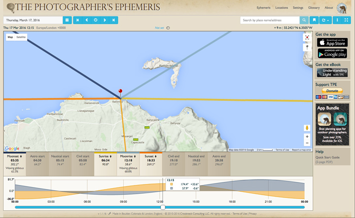This screenshot has height=218, width=355.
Task: Zoom in on the map
Action: (307, 136)
